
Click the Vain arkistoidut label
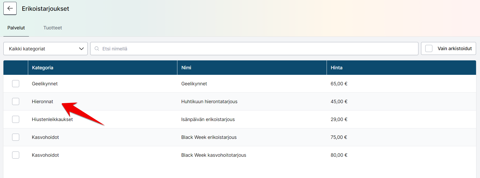click(454, 49)
